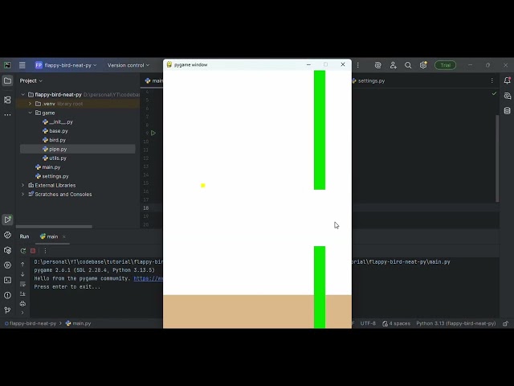Viewport: 514px width, 386px height.
Task: Open the Project view selector dropdown
Action: (31, 80)
